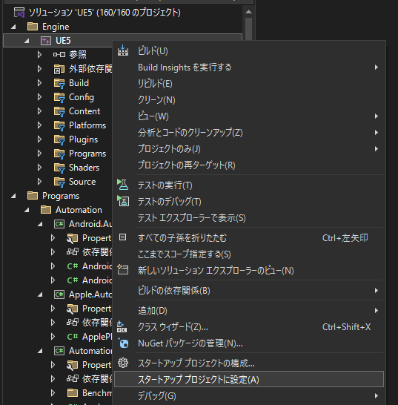Image resolution: width=398 pixels, height=405 pixels.
Task: Click the UE5 C++ project icon
Action: pos(46,41)
